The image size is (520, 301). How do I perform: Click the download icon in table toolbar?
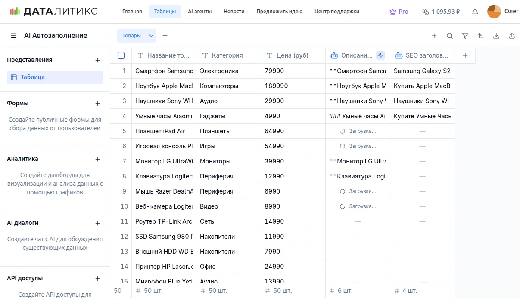pyautogui.click(x=496, y=36)
